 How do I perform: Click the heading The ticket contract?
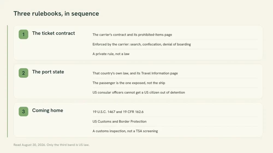click(54, 33)
